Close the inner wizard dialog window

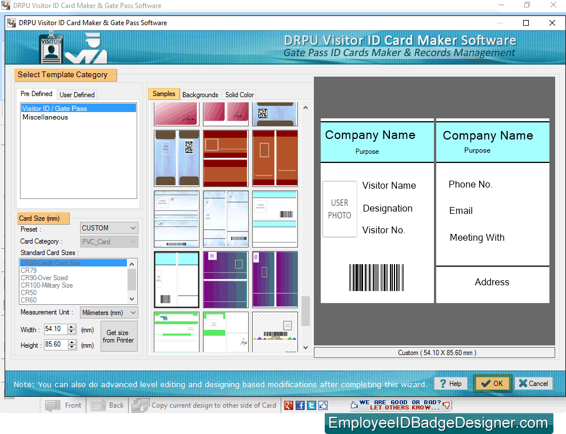[x=552, y=23]
